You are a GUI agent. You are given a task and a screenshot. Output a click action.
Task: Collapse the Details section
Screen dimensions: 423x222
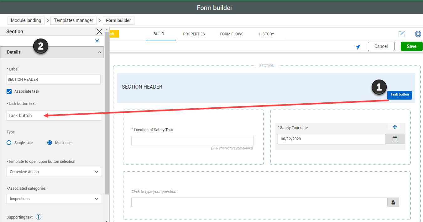pyautogui.click(x=100, y=52)
